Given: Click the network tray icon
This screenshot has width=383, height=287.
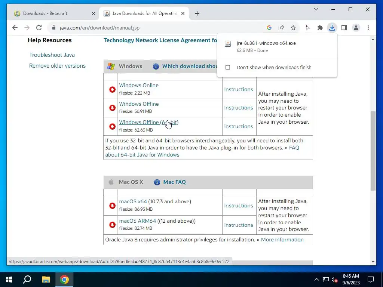Looking at the screenshot, I should tap(326, 280).
